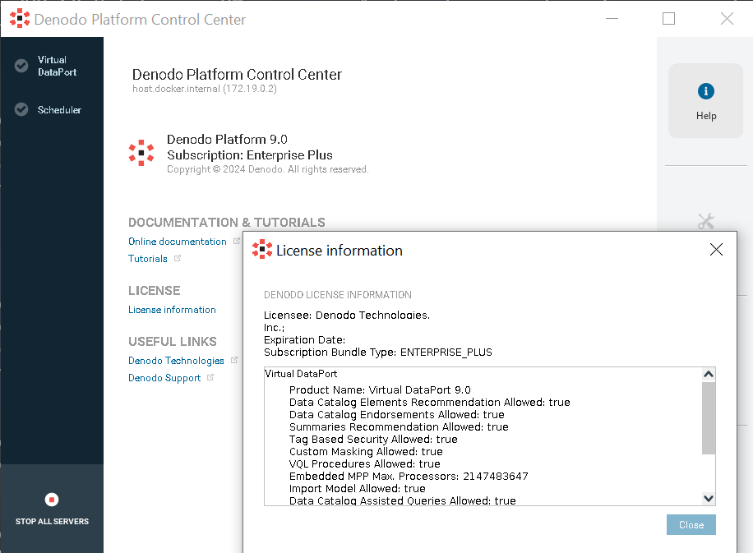Viewport: 753px width, 553px height.
Task: Click the license list scroll-up arrow
Action: (x=709, y=375)
